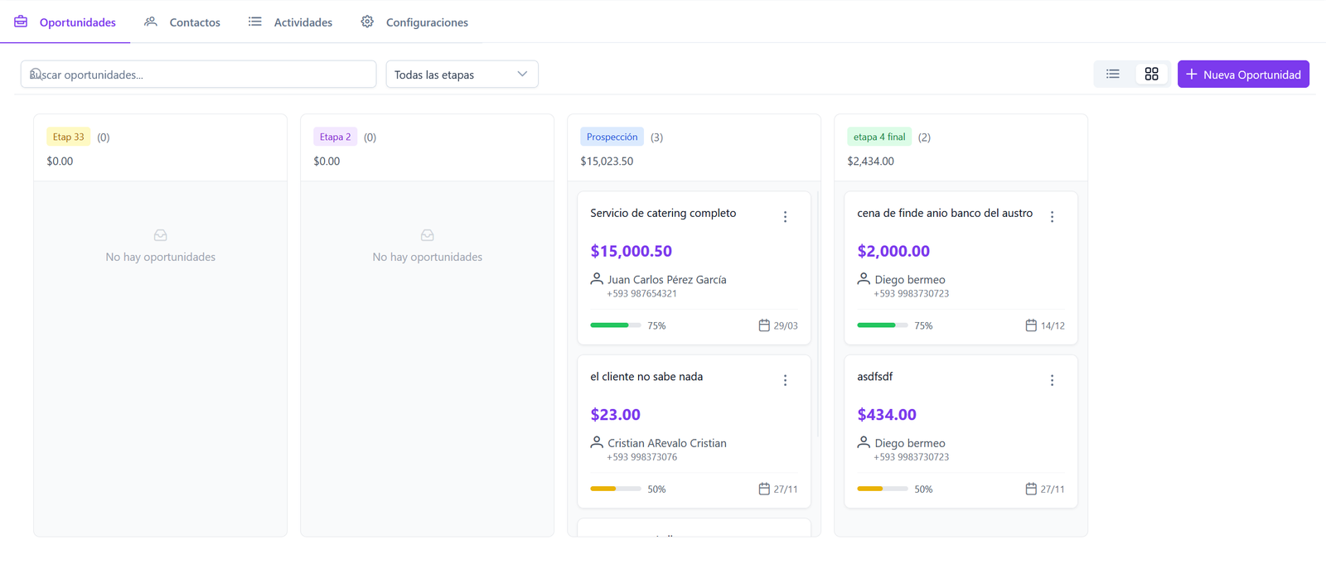The height and width of the screenshot is (583, 1326).
Task: Click the Etap 33 stage tag
Action: (x=68, y=137)
